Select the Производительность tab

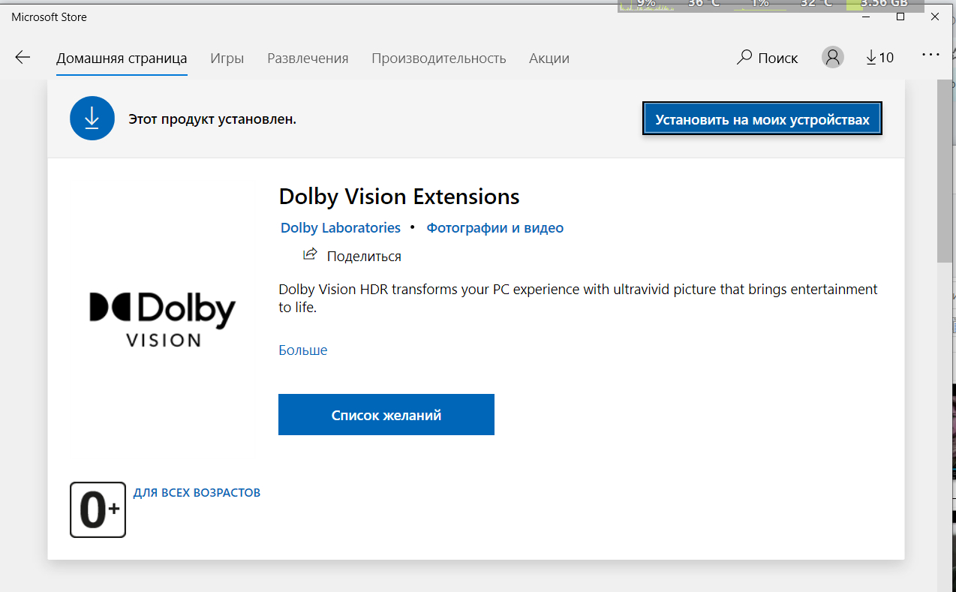438,59
